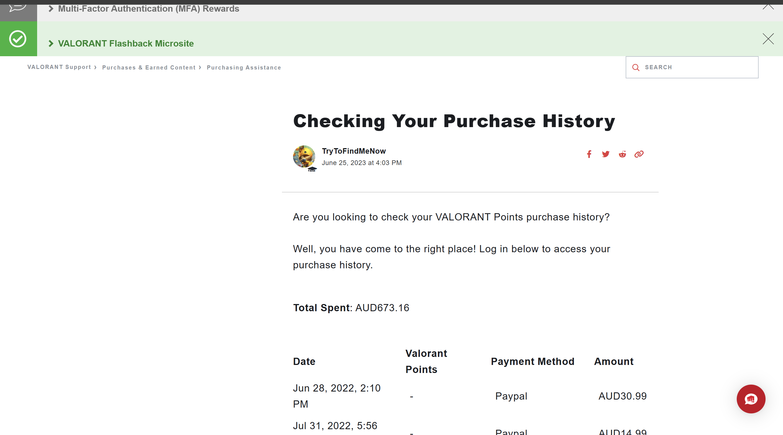The width and height of the screenshot is (783, 435).
Task: Click the green checkmark notification icon
Action: [x=18, y=39]
